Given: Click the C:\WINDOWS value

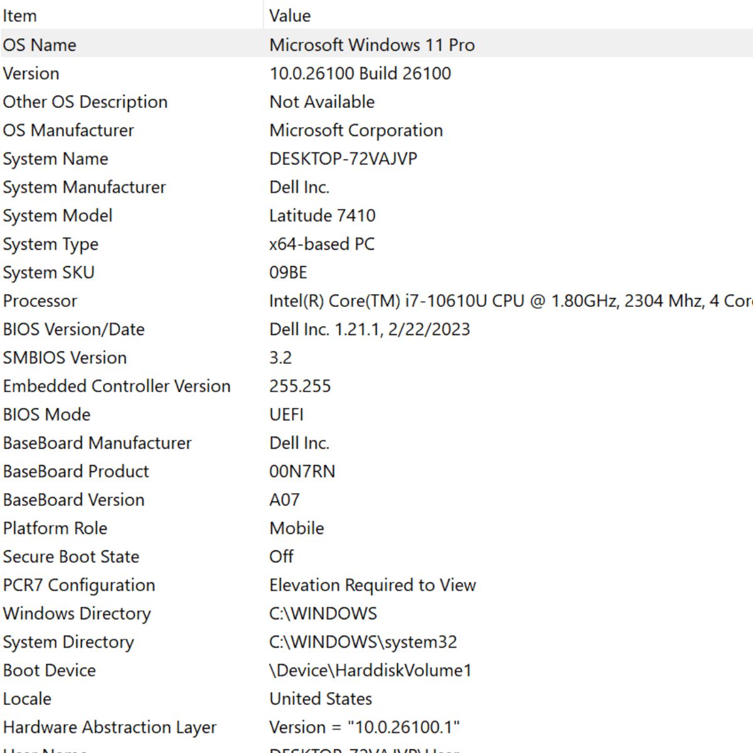Looking at the screenshot, I should [323, 614].
